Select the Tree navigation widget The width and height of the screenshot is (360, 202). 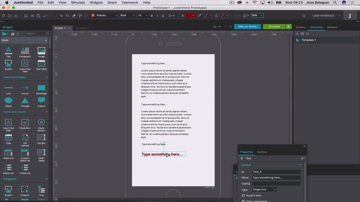[x=41, y=191]
